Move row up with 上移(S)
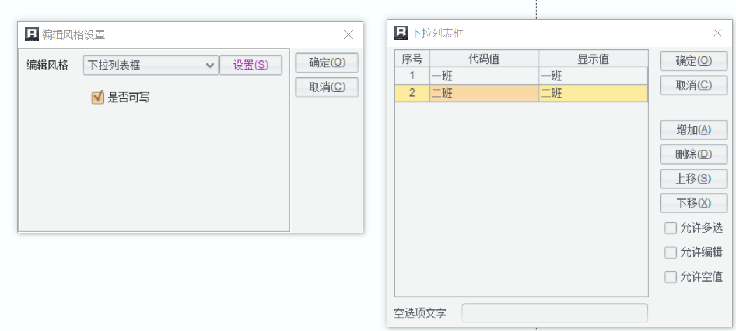 (693, 179)
